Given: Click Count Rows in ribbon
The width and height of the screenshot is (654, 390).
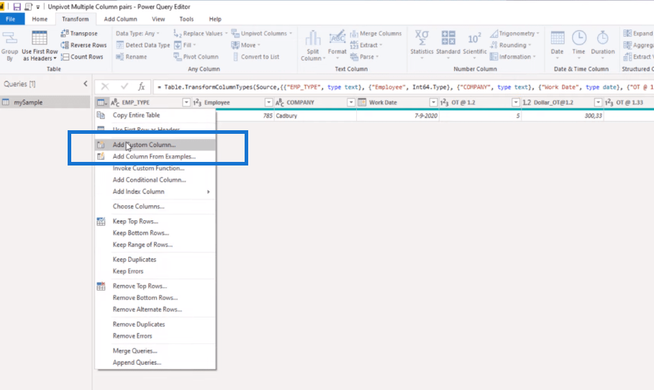Looking at the screenshot, I should 82,57.
